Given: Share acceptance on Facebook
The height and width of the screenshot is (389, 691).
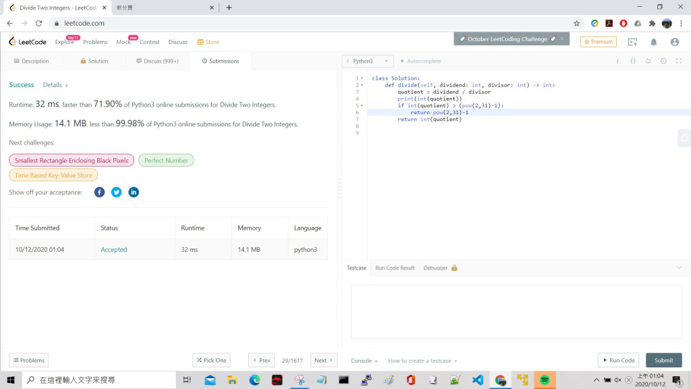Looking at the screenshot, I should tap(99, 192).
